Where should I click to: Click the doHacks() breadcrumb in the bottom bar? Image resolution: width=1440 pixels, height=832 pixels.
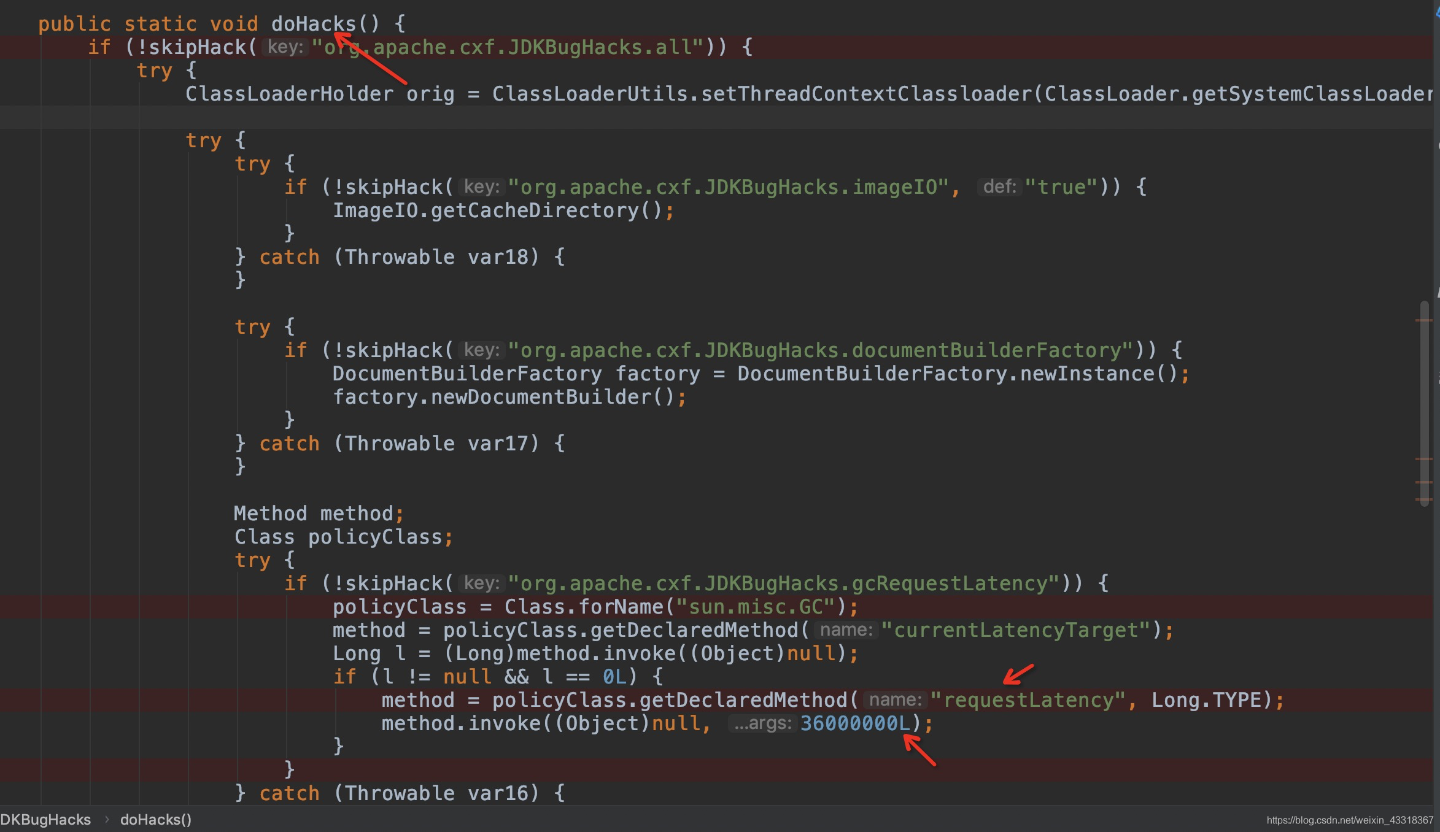click(156, 820)
